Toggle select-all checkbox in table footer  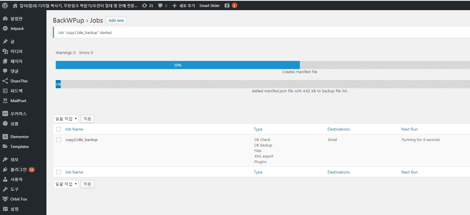click(59, 172)
